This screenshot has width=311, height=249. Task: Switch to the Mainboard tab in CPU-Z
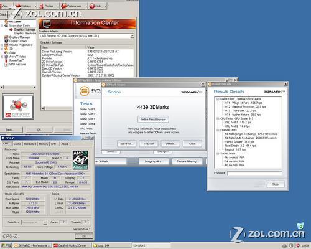point(30,144)
